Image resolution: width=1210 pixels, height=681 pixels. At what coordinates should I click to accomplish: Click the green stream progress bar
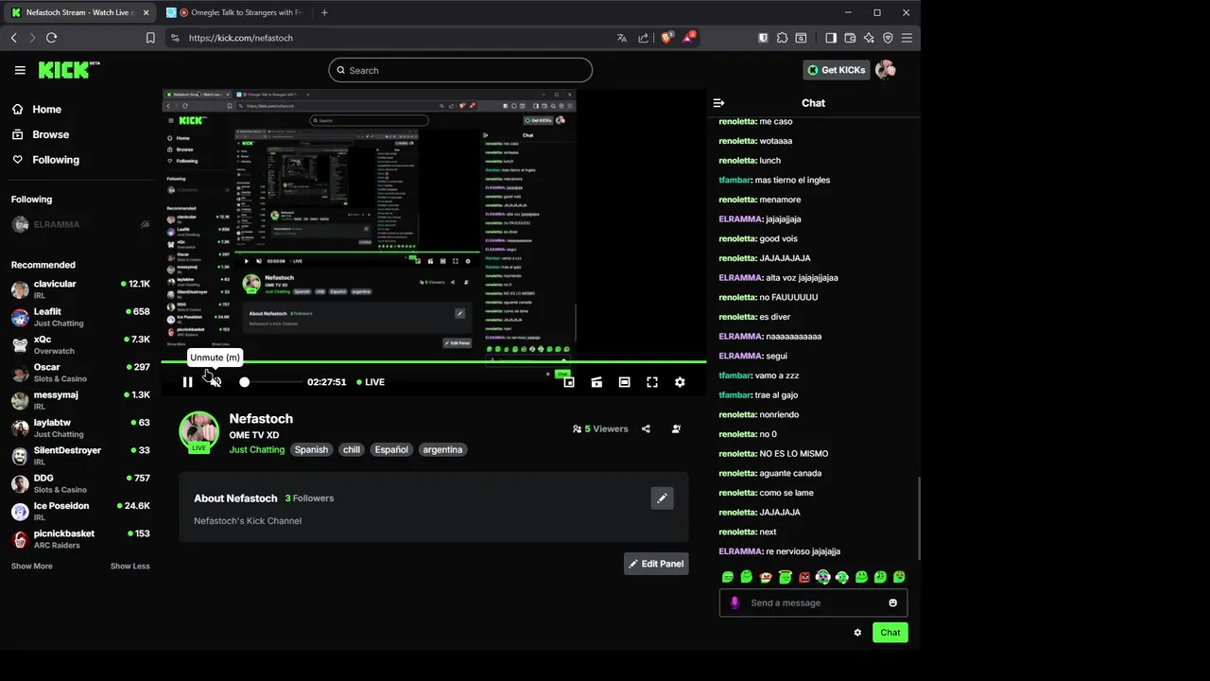(x=434, y=361)
